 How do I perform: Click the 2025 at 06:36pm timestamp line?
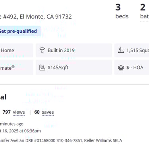[x=20, y=131]
